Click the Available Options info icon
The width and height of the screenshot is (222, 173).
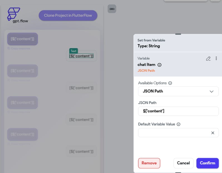point(170,83)
